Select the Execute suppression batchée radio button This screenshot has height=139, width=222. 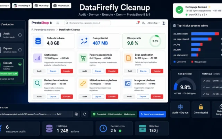pos(20,64)
